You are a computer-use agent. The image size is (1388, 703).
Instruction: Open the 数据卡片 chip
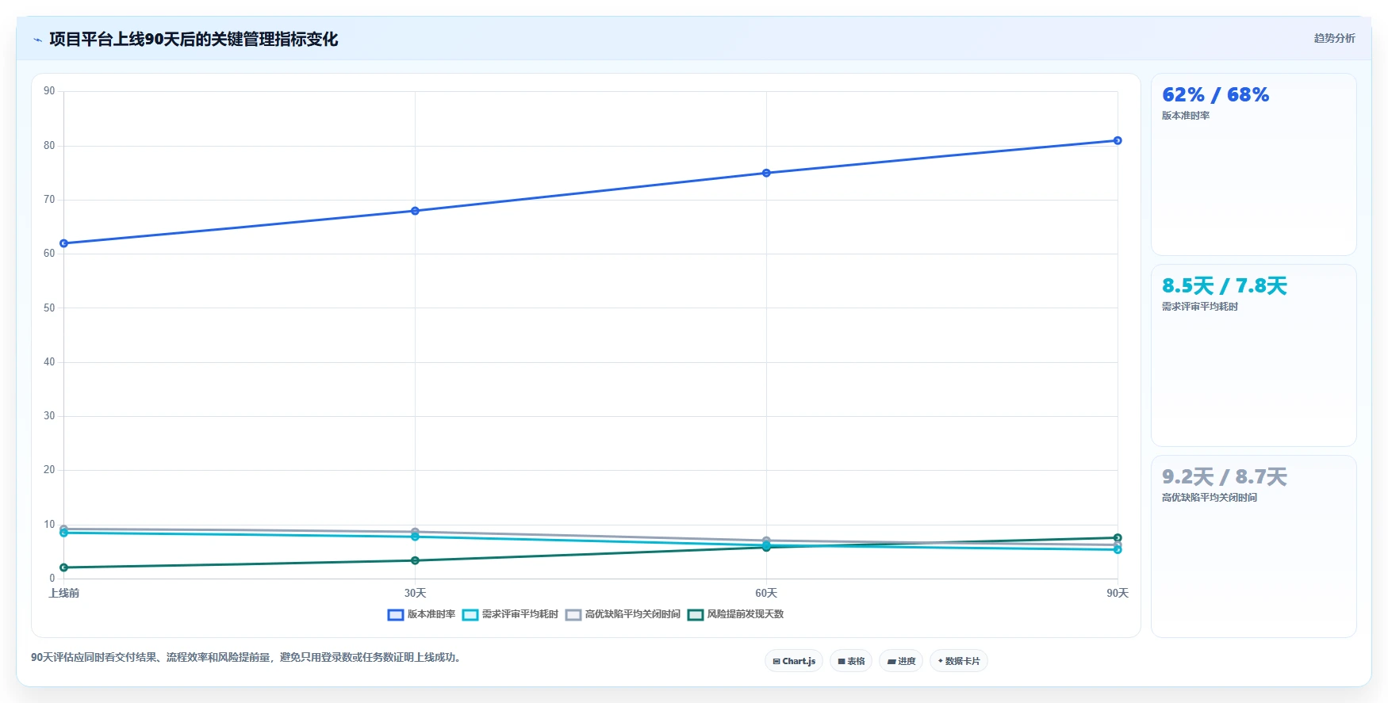(x=959, y=661)
